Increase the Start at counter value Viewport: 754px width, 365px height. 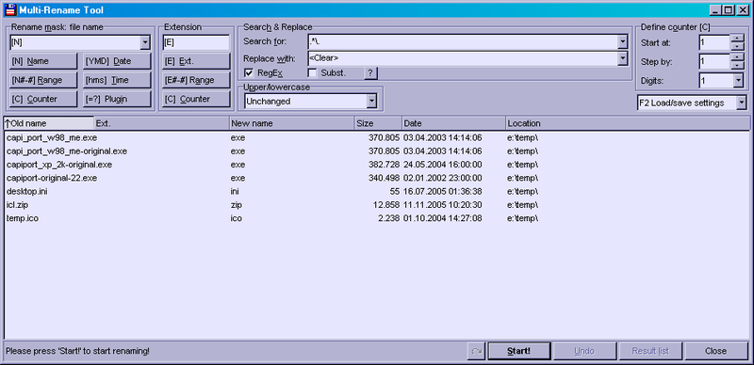pyautogui.click(x=737, y=39)
